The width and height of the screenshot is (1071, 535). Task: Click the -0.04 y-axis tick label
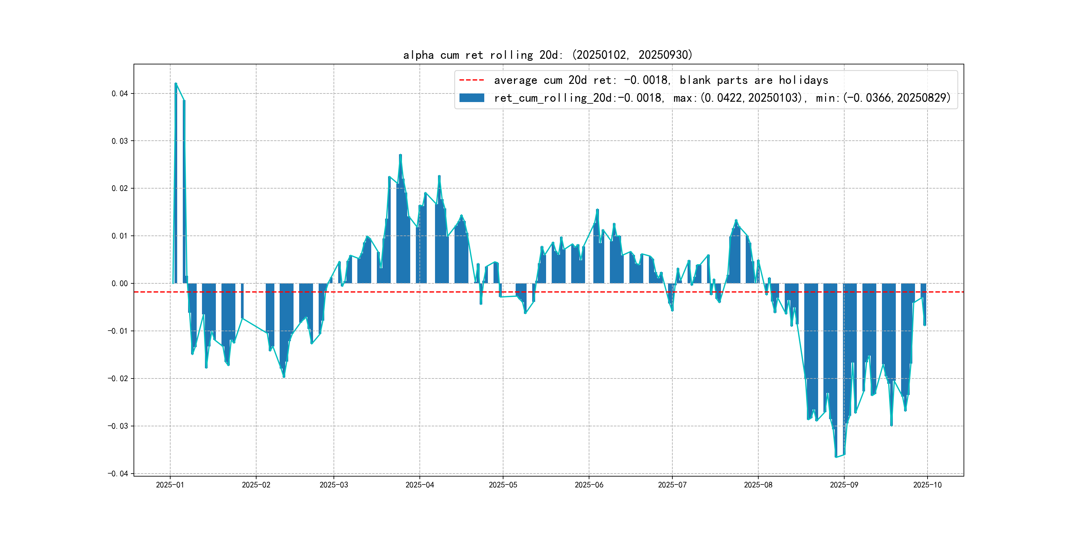[118, 474]
